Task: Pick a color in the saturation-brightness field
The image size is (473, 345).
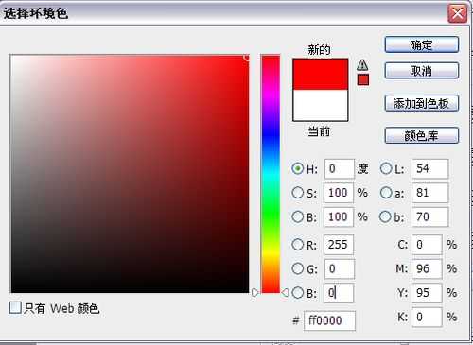Action: [130, 174]
